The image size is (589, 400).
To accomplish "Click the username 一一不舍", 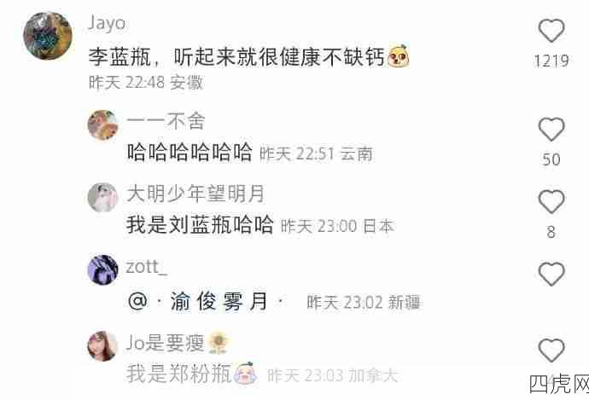I will coord(166,121).
